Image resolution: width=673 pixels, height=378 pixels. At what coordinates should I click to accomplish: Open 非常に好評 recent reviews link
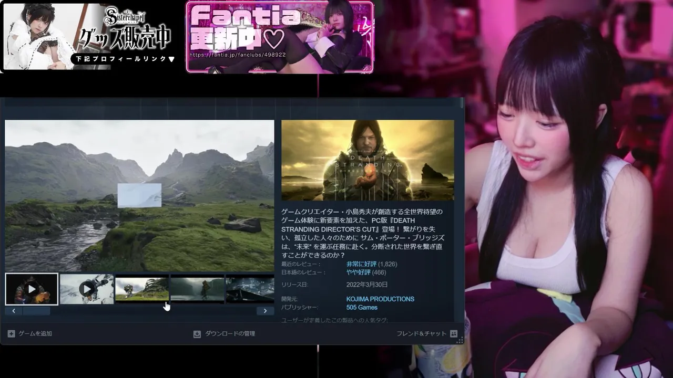point(361,264)
